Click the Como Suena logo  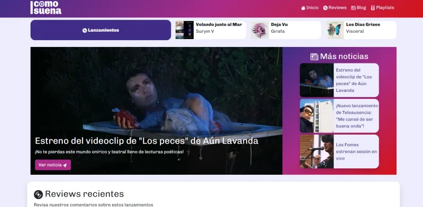pos(46,7)
